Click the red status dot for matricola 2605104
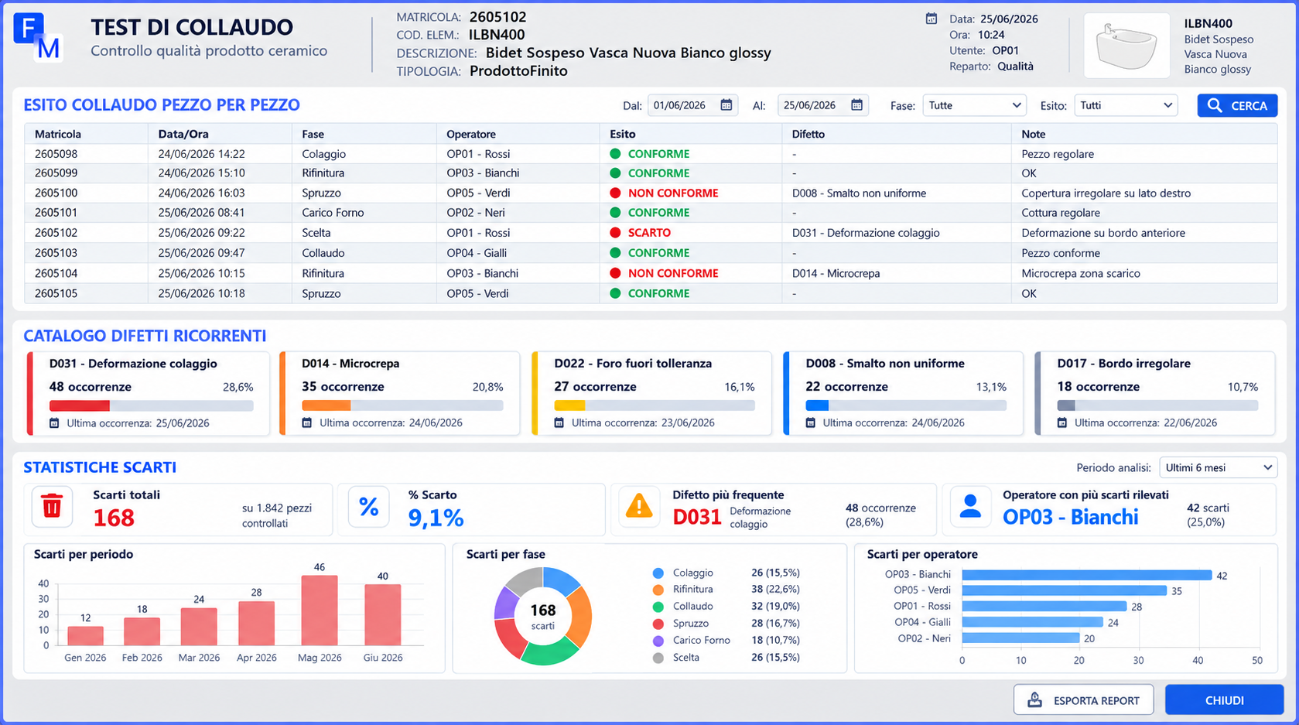This screenshot has width=1299, height=725. tap(615, 273)
